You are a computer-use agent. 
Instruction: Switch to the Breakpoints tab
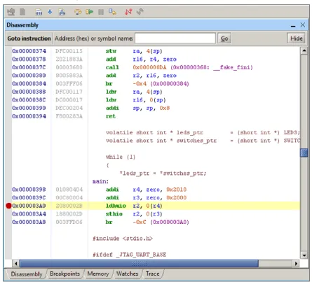click(65, 274)
